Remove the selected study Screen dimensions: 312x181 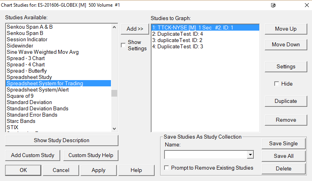pos(286,120)
